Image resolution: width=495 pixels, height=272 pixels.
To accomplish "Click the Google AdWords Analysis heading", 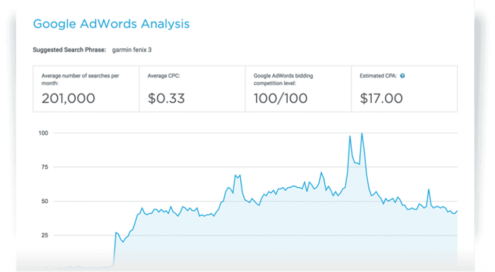I will (111, 24).
